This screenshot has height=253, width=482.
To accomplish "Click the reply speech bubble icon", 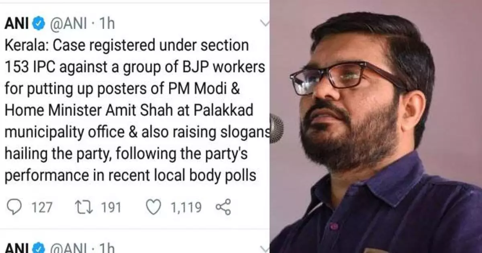I will [15, 208].
